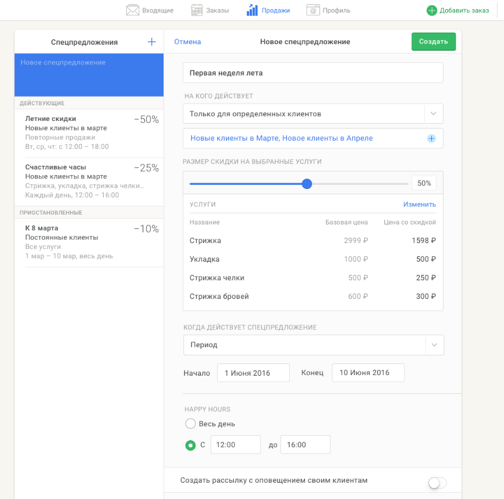Expand the audience dropdown chevron arrow
The height and width of the screenshot is (499, 504).
[x=433, y=113]
